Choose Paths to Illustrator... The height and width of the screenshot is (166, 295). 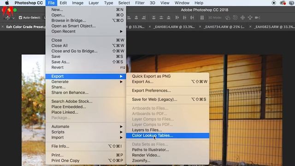[x=168, y=150]
